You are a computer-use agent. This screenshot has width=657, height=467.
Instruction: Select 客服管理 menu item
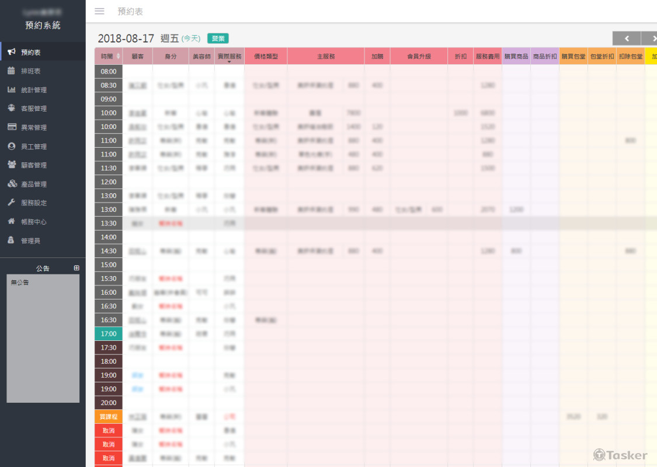tap(33, 109)
